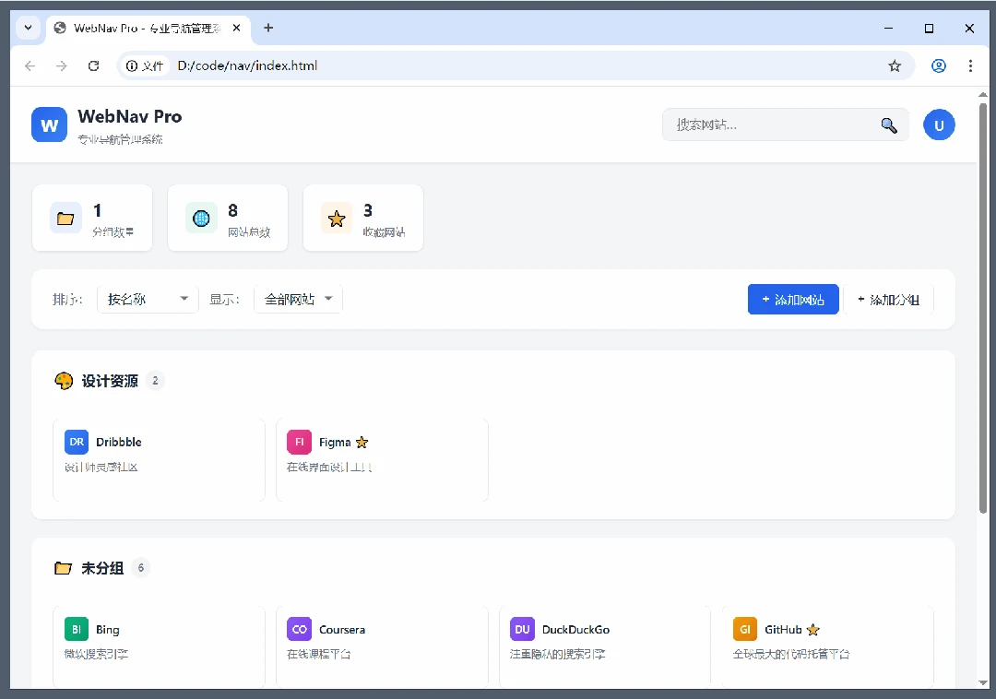The image size is (996, 699).
Task: Focus the website search input field
Action: (786, 124)
